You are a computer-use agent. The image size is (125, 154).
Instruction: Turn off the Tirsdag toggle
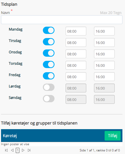tap(49, 42)
